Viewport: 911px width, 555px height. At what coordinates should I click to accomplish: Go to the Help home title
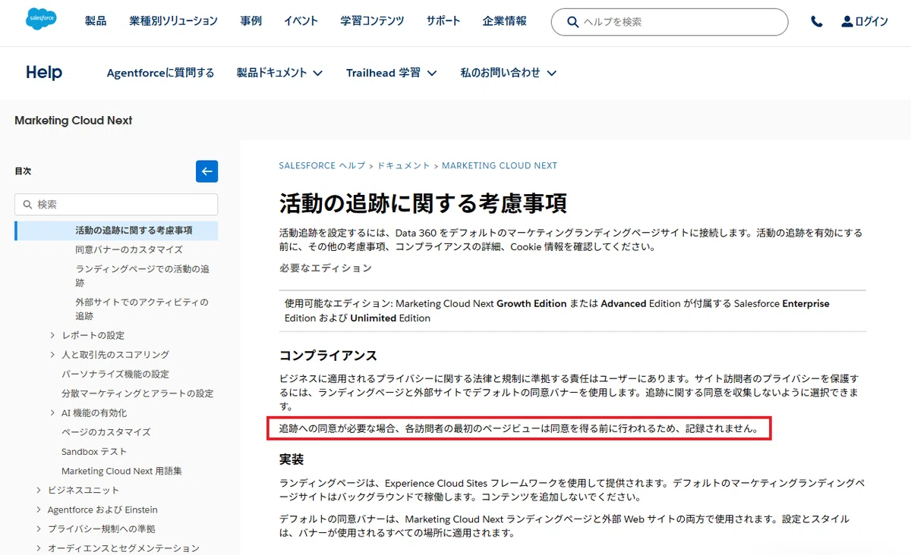(x=44, y=73)
